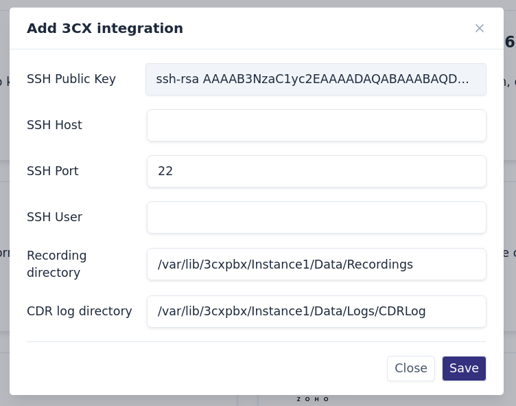Click the SSH Port field showing 22

tap(316, 171)
